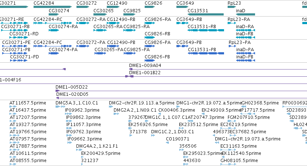Viewport: 307px width, 166px height.
Task: Select the IP09962.3prime EST label
Action: [82, 110]
